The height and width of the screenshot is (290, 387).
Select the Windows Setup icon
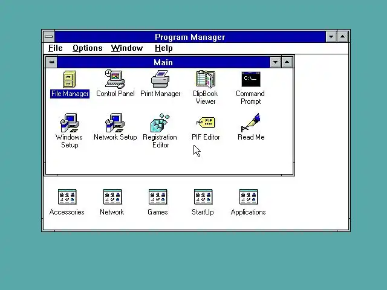click(x=70, y=123)
